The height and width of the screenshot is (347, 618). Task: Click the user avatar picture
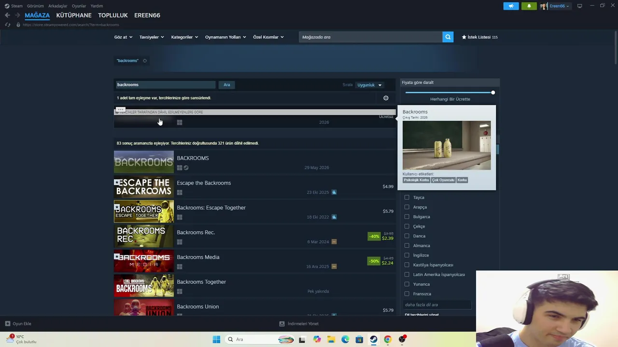point(544,6)
